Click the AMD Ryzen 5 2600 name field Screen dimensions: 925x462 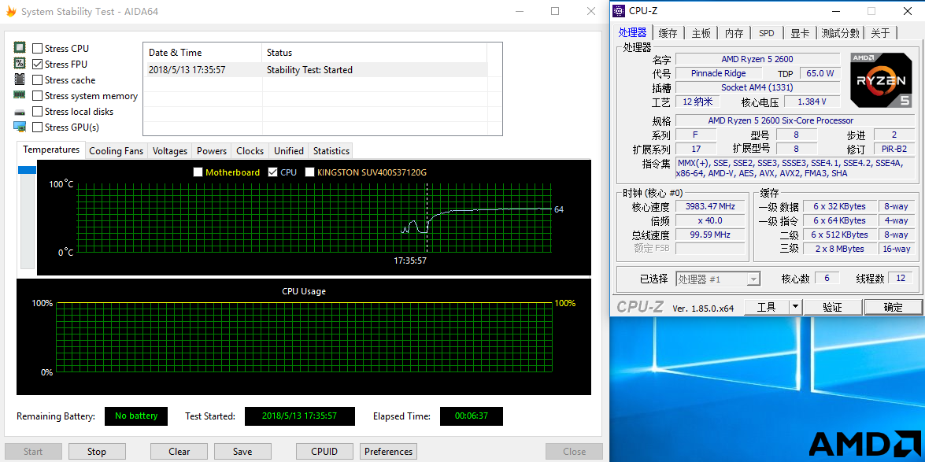pyautogui.click(x=757, y=59)
